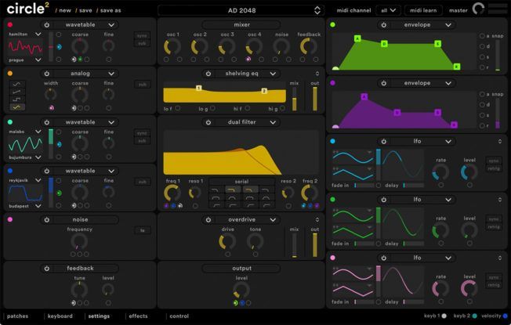Click the freq 2 filter knob
511x325 pixels.
coord(310,193)
